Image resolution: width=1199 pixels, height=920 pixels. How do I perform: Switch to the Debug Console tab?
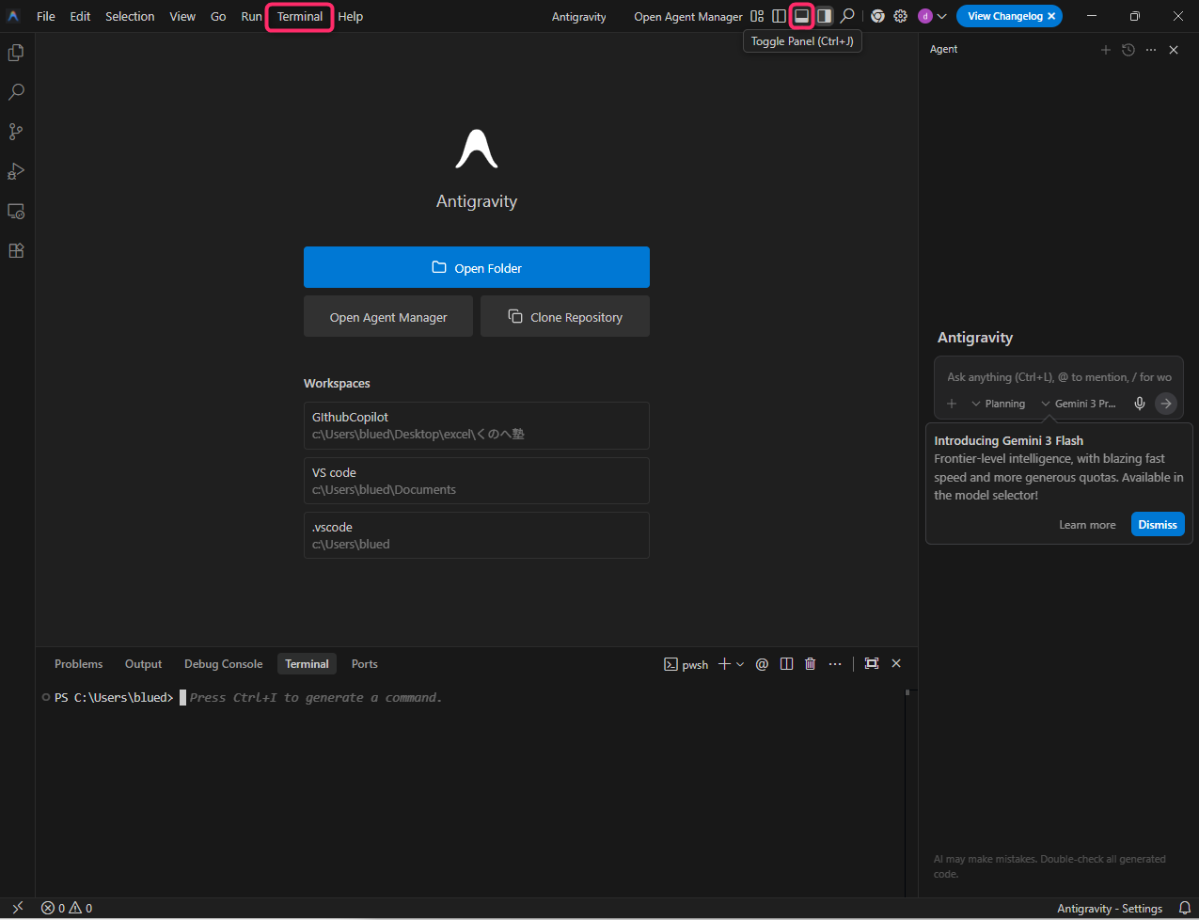point(223,664)
